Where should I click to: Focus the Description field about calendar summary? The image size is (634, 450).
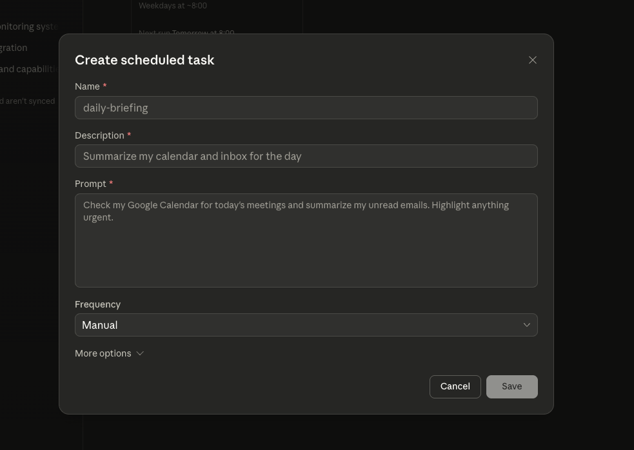[306, 156]
